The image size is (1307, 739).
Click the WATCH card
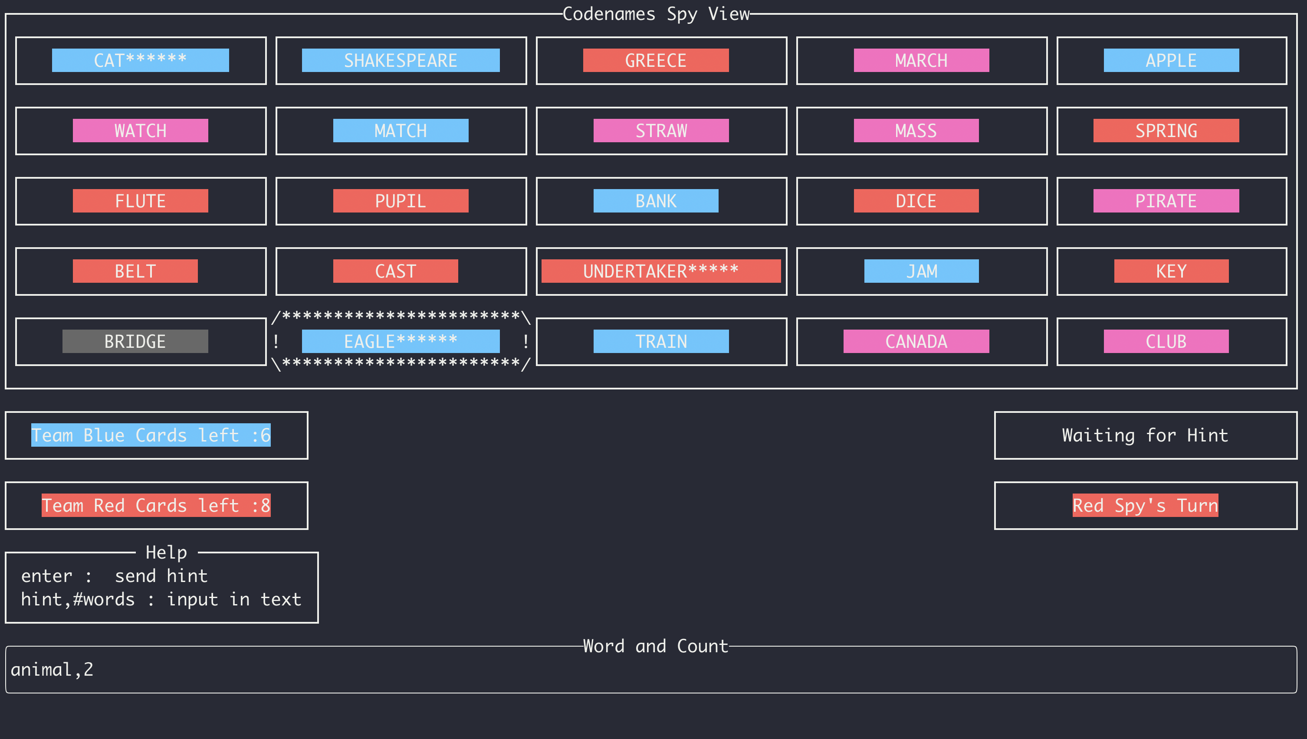141,131
